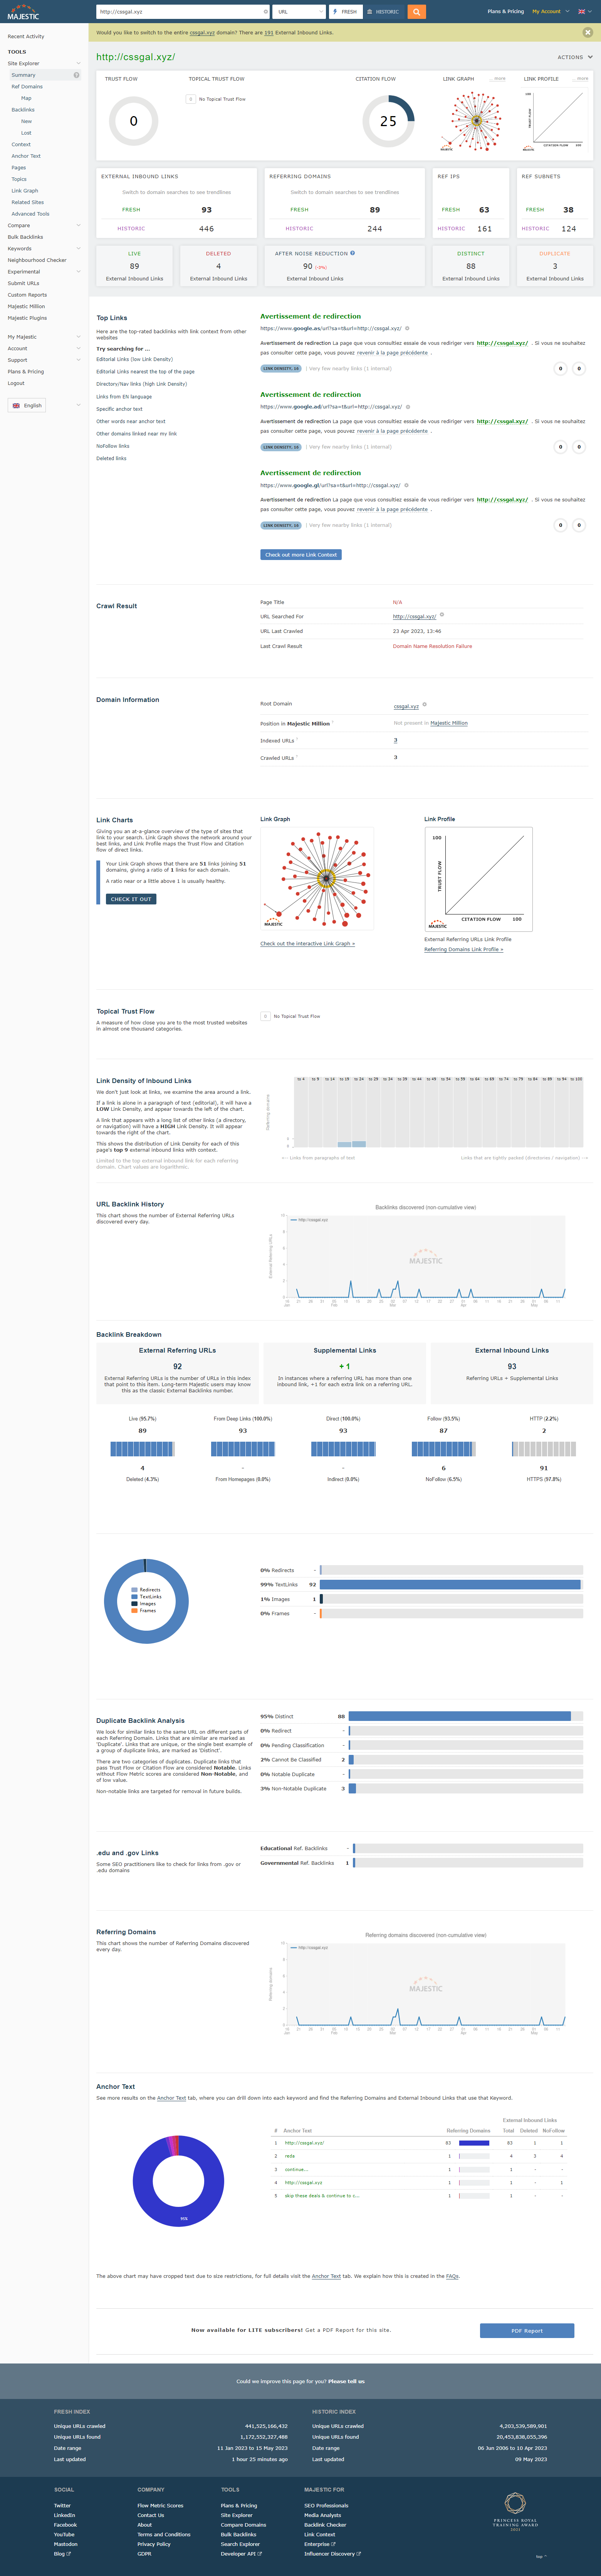Viewport: 601px width, 2576px height.
Task: Go to Anchor Text in sidebar
Action: point(26,156)
